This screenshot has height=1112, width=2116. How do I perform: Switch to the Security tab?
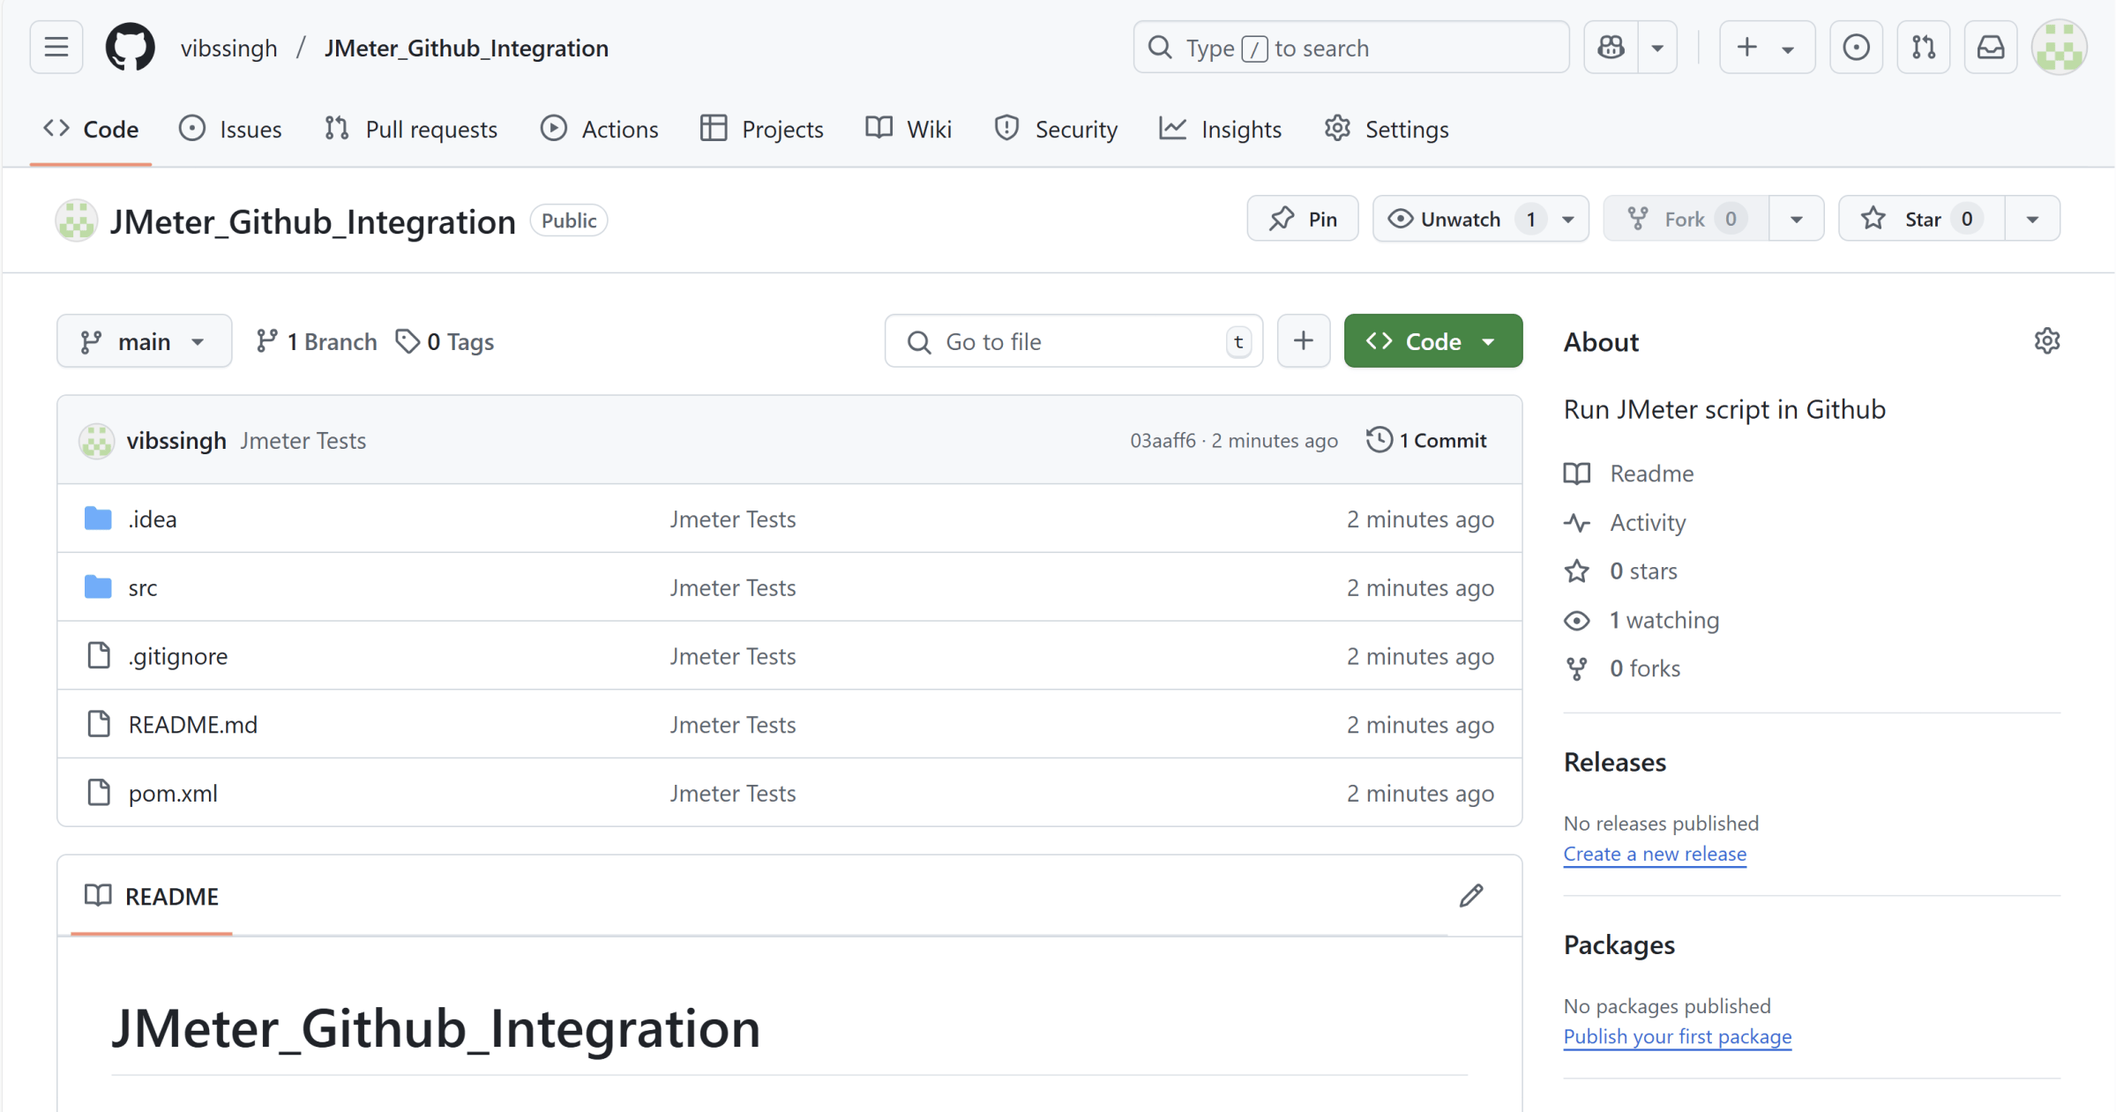1056,129
